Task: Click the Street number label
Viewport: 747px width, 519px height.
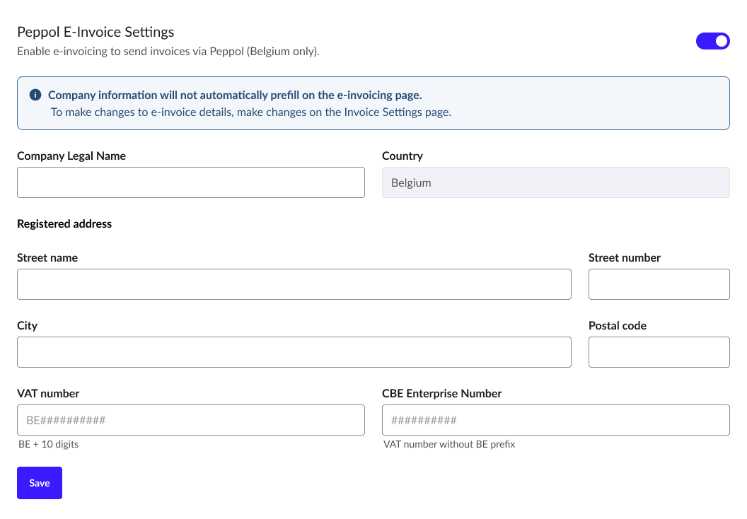Action: [625, 258]
